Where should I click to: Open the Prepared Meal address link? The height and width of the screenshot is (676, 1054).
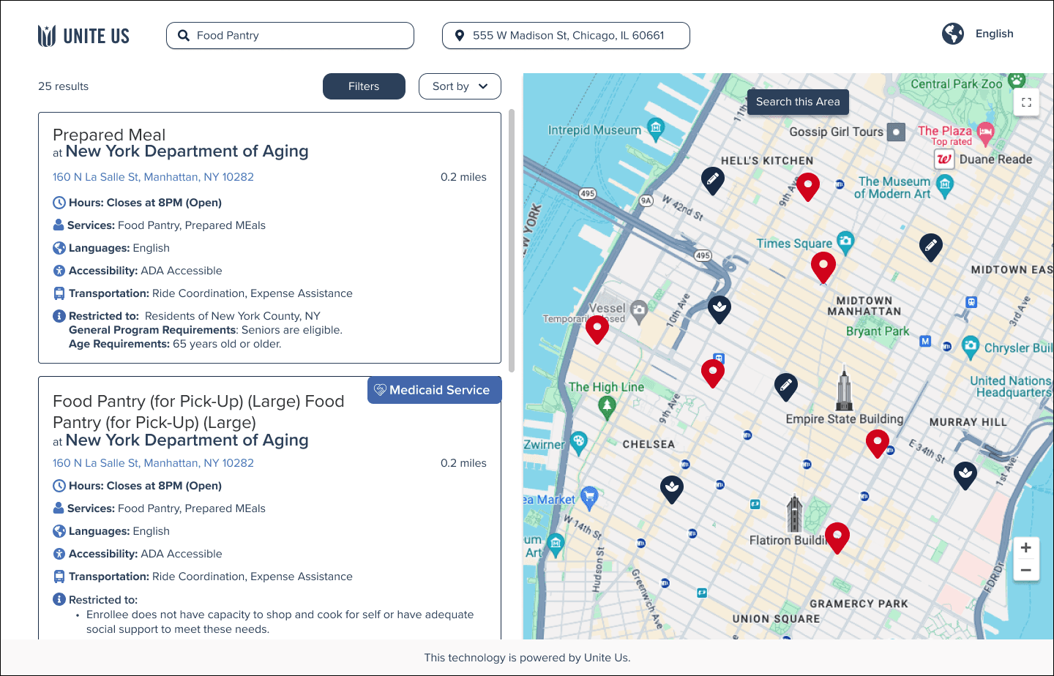tap(153, 177)
